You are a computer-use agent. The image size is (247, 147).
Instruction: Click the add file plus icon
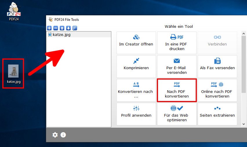(x=49, y=28)
